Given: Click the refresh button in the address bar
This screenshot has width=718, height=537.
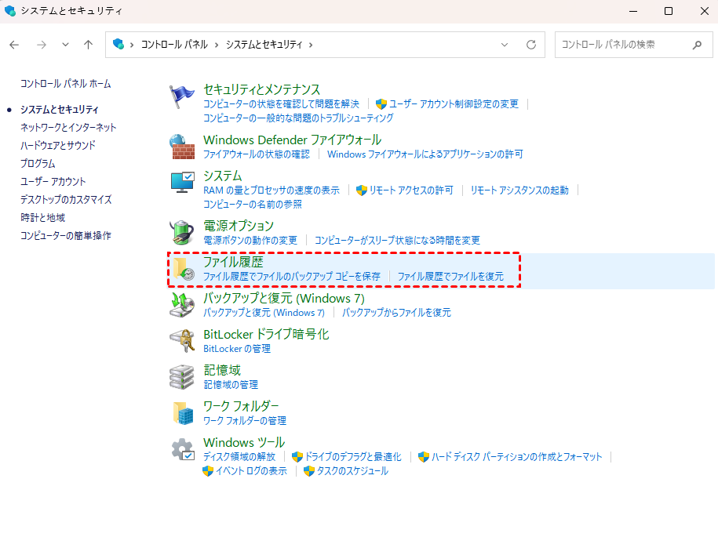Looking at the screenshot, I should point(531,45).
